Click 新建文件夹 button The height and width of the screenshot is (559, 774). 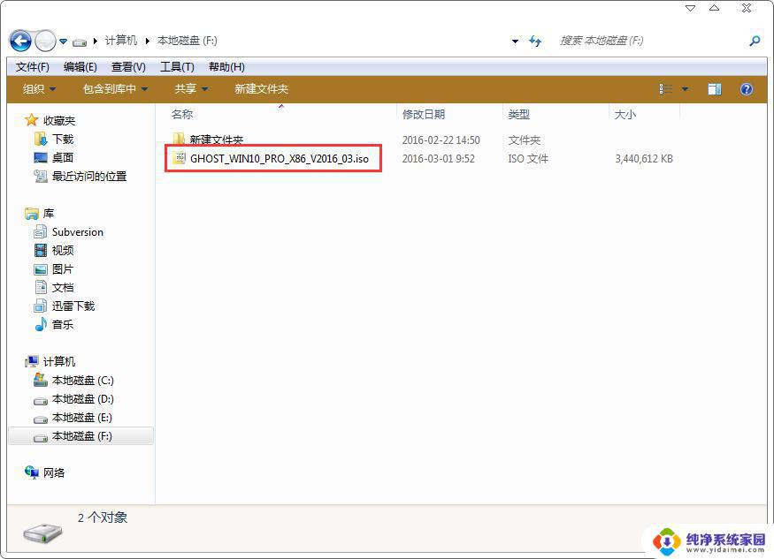click(261, 88)
